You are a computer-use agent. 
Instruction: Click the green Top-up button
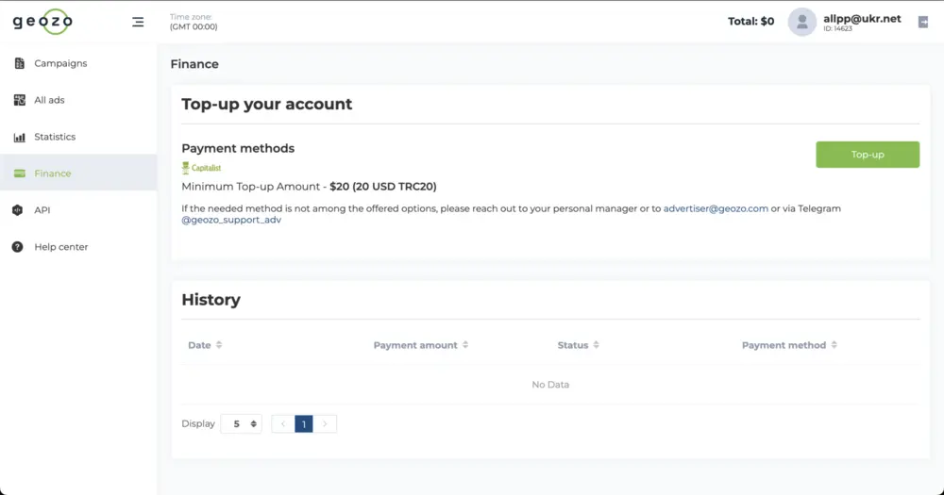(x=868, y=155)
